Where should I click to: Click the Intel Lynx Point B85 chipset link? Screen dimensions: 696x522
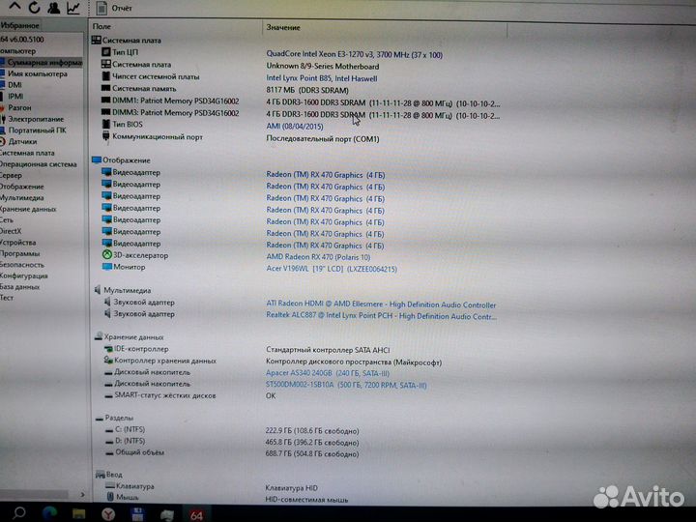click(321, 78)
